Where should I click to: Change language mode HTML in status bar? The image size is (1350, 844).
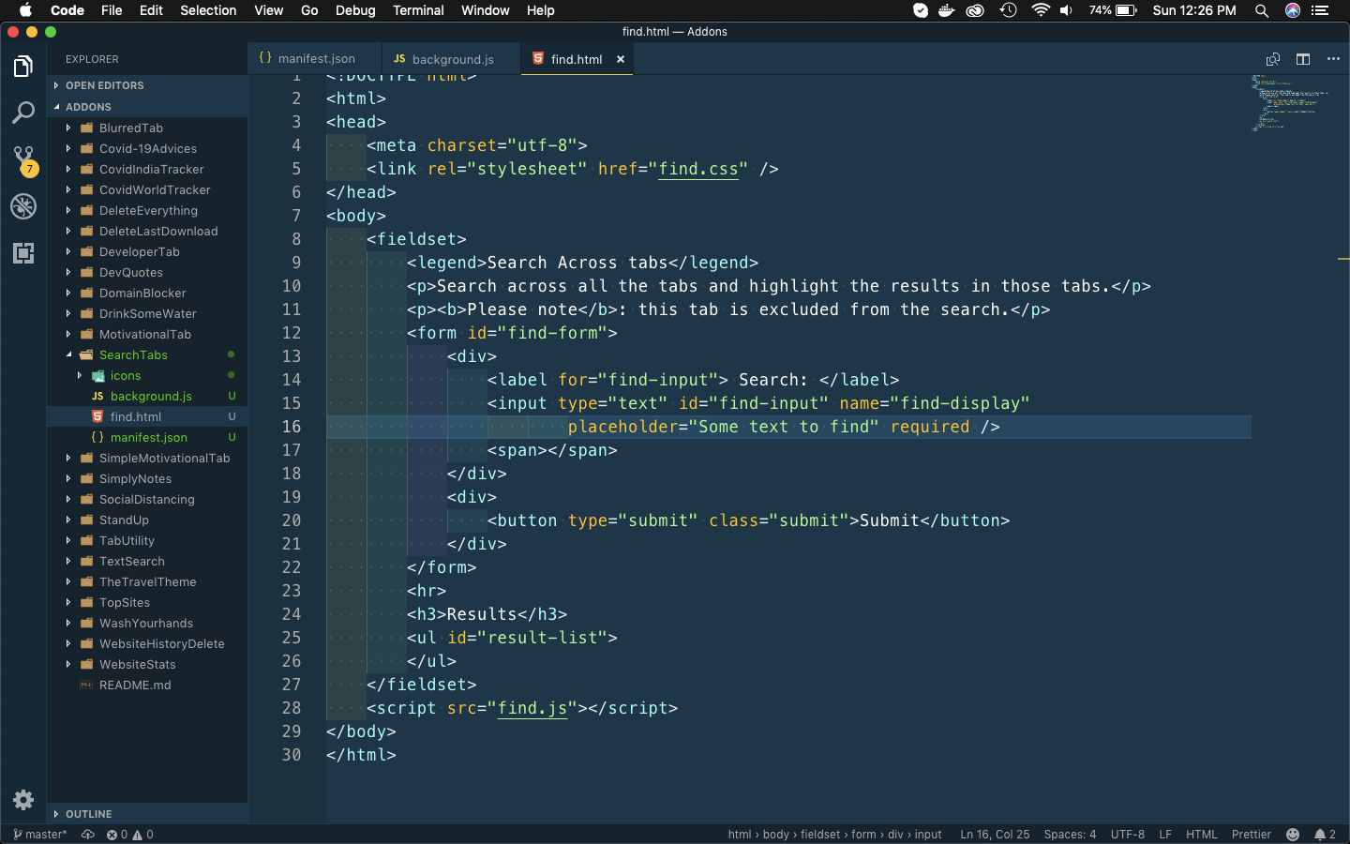(x=1202, y=835)
